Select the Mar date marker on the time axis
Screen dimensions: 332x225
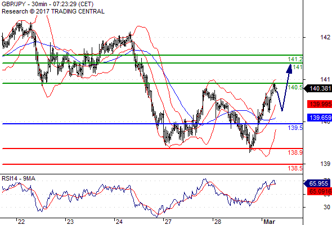click(x=269, y=222)
